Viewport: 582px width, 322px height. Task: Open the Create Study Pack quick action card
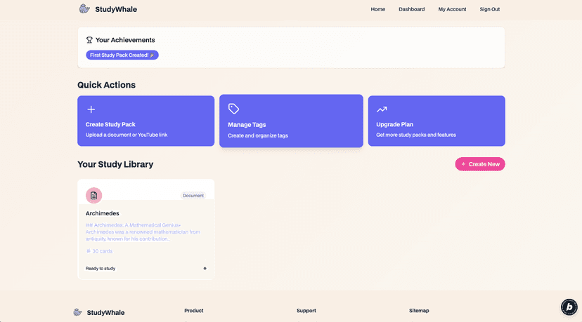(146, 121)
